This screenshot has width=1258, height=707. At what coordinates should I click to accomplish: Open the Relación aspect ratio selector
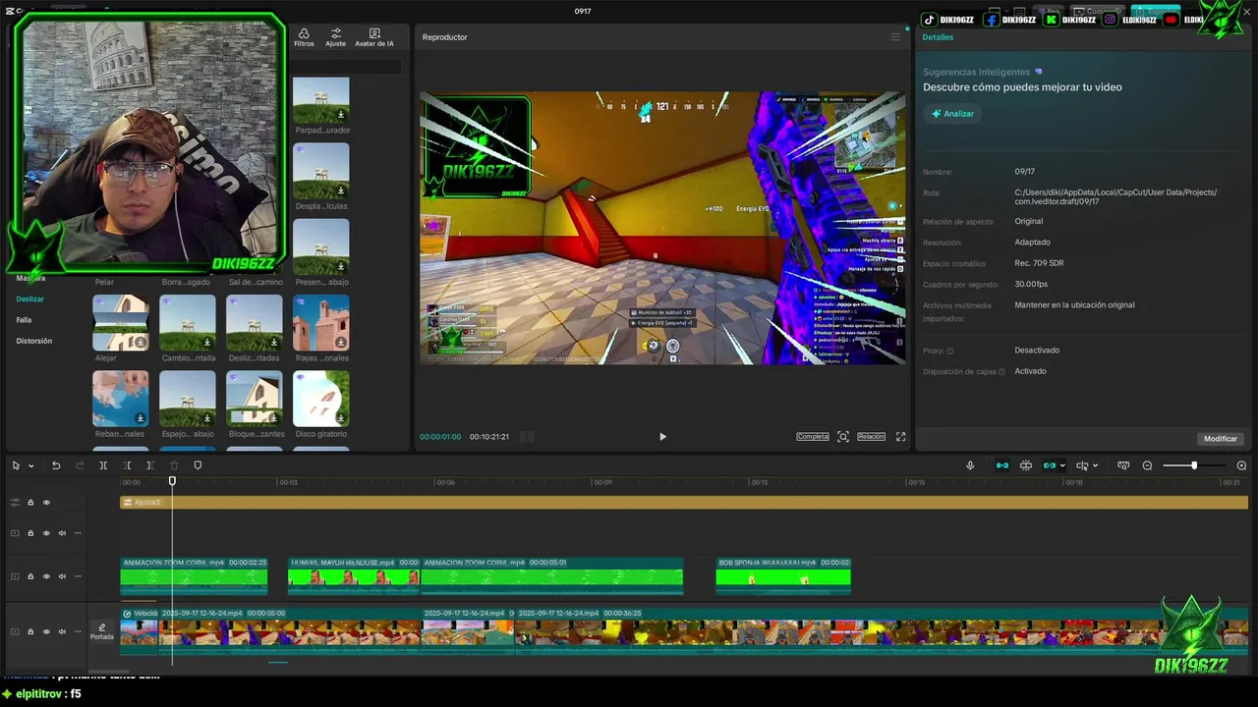(x=871, y=437)
